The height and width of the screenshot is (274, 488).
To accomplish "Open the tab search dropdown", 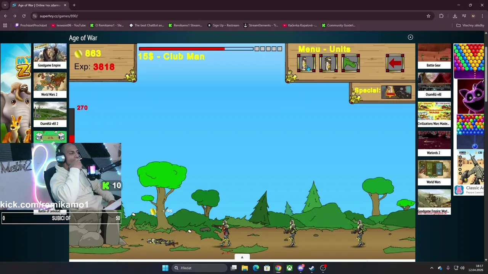I will tap(5, 5).
